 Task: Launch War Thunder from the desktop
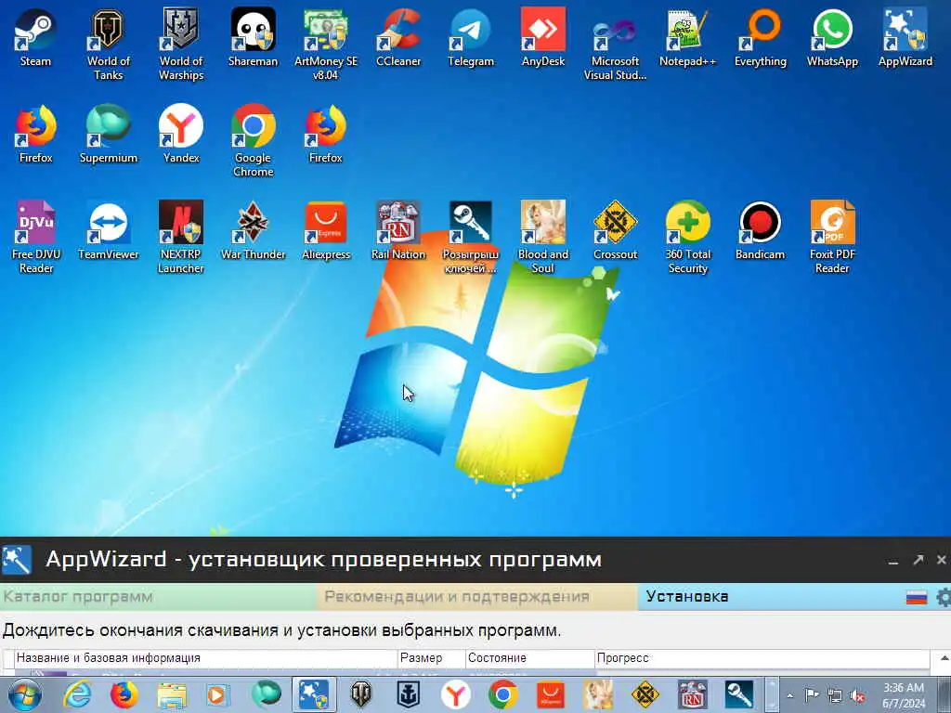pyautogui.click(x=253, y=230)
